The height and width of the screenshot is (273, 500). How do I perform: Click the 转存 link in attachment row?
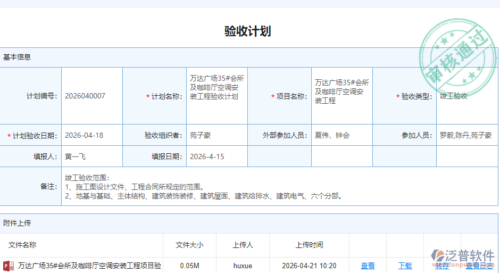[442, 266]
